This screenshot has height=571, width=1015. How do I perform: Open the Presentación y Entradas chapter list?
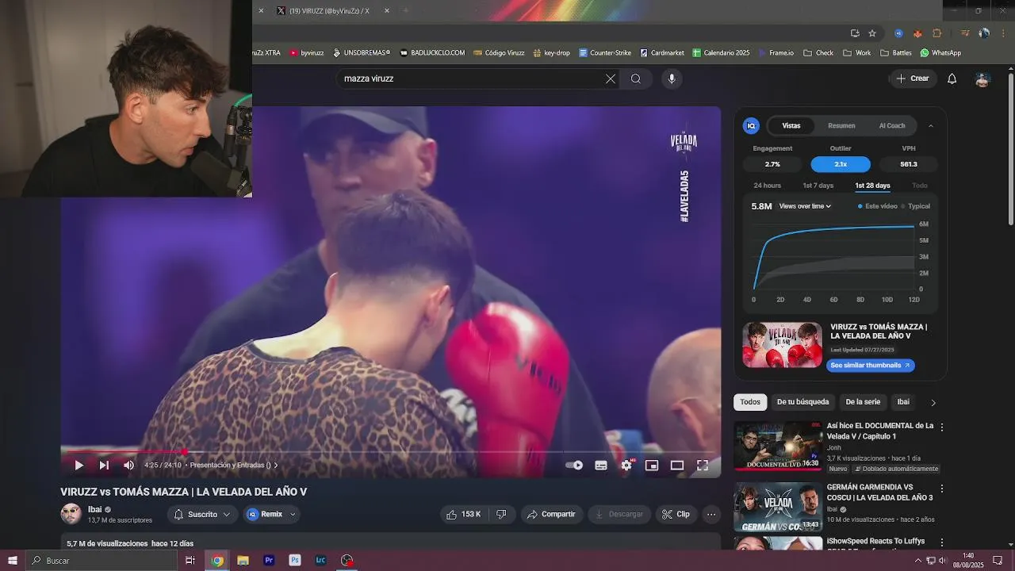click(234, 466)
